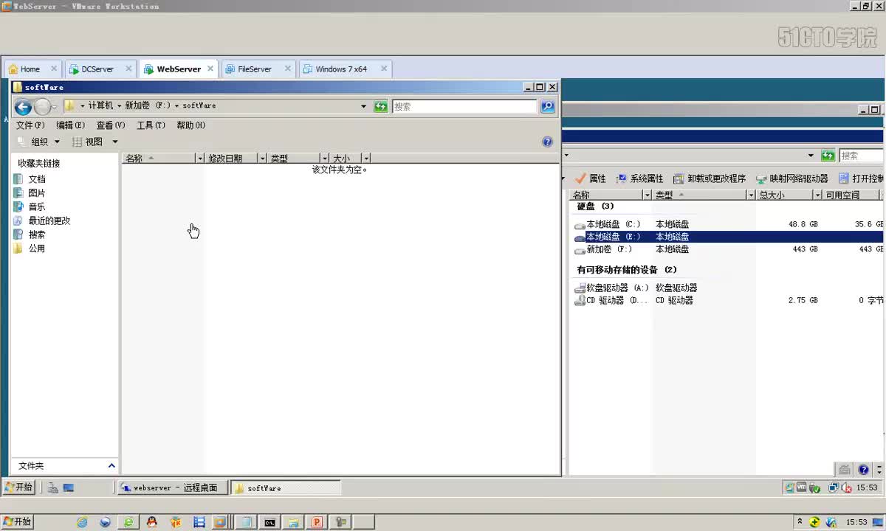Image resolution: width=886 pixels, height=531 pixels.
Task: Open 视图 dropdown arrow
Action: point(114,142)
